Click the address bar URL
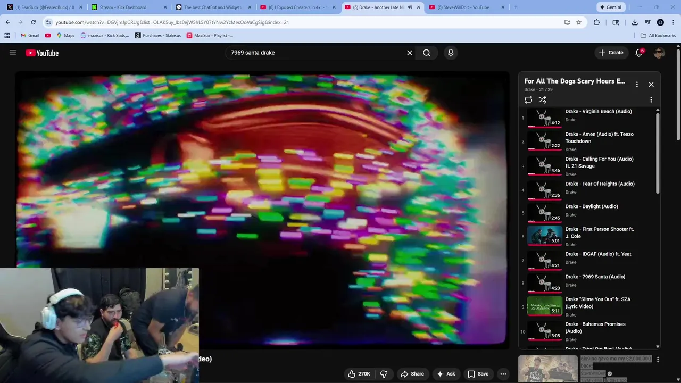This screenshot has height=383, width=681. (172, 22)
